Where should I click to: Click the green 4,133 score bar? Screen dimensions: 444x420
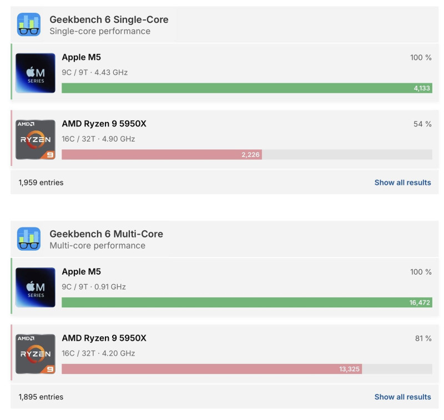(246, 88)
